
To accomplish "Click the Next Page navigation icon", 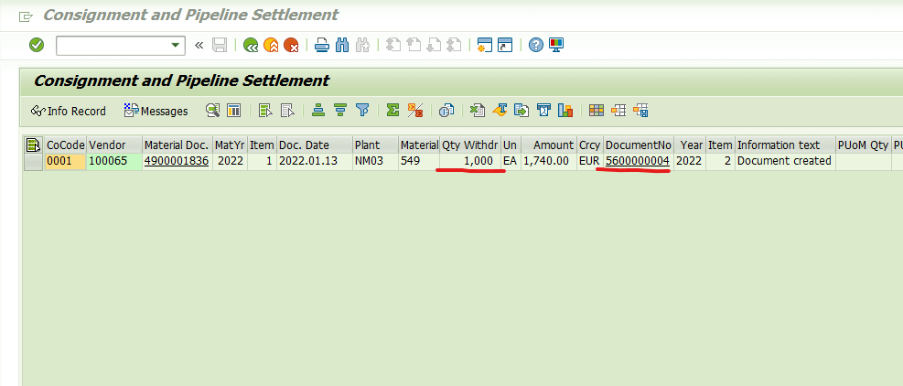I will tap(434, 45).
